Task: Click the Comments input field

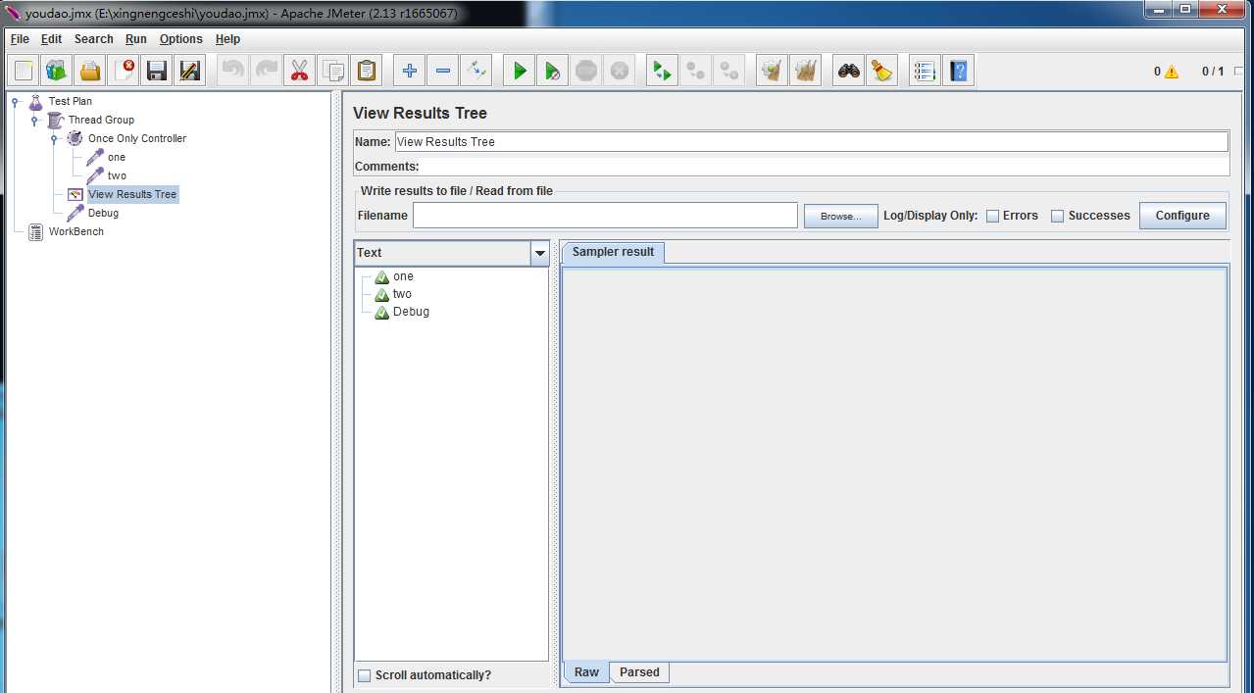Action: point(825,167)
